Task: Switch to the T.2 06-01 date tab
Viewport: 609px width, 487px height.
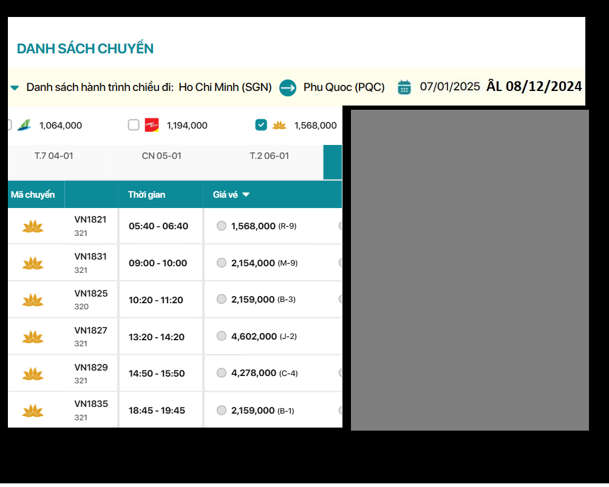Action: 269,156
